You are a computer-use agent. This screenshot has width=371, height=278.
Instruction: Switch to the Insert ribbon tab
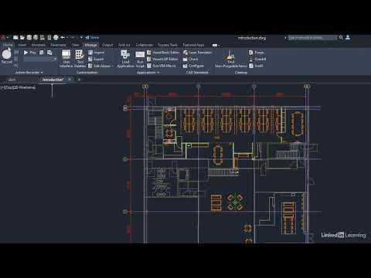(22, 45)
